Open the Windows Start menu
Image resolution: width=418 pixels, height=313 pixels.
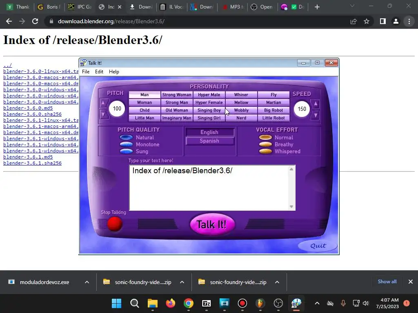[116, 303]
